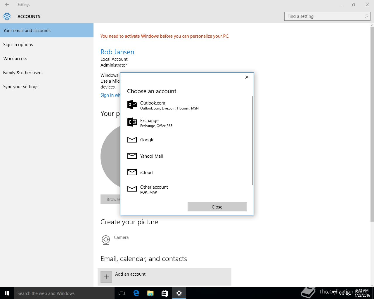374x299 pixels.
Task: Open the Windows Start menu
Action: tap(7, 293)
